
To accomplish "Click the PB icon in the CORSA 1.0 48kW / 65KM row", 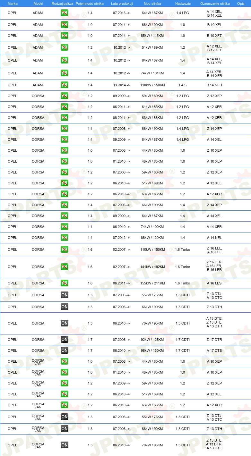I will point(64,161).
